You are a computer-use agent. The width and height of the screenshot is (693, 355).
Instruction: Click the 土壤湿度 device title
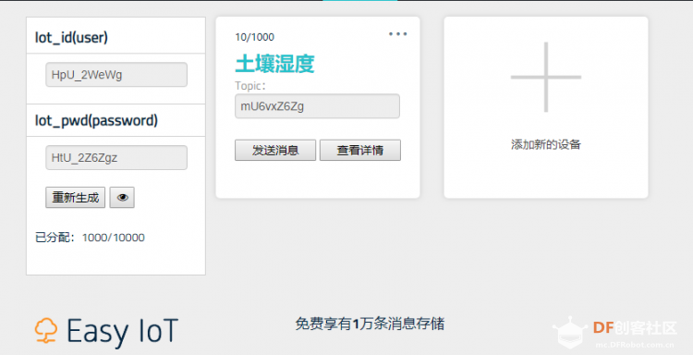[x=275, y=64]
